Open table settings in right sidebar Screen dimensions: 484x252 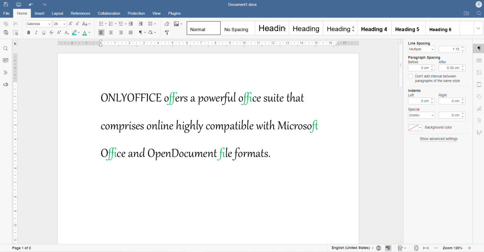479,61
